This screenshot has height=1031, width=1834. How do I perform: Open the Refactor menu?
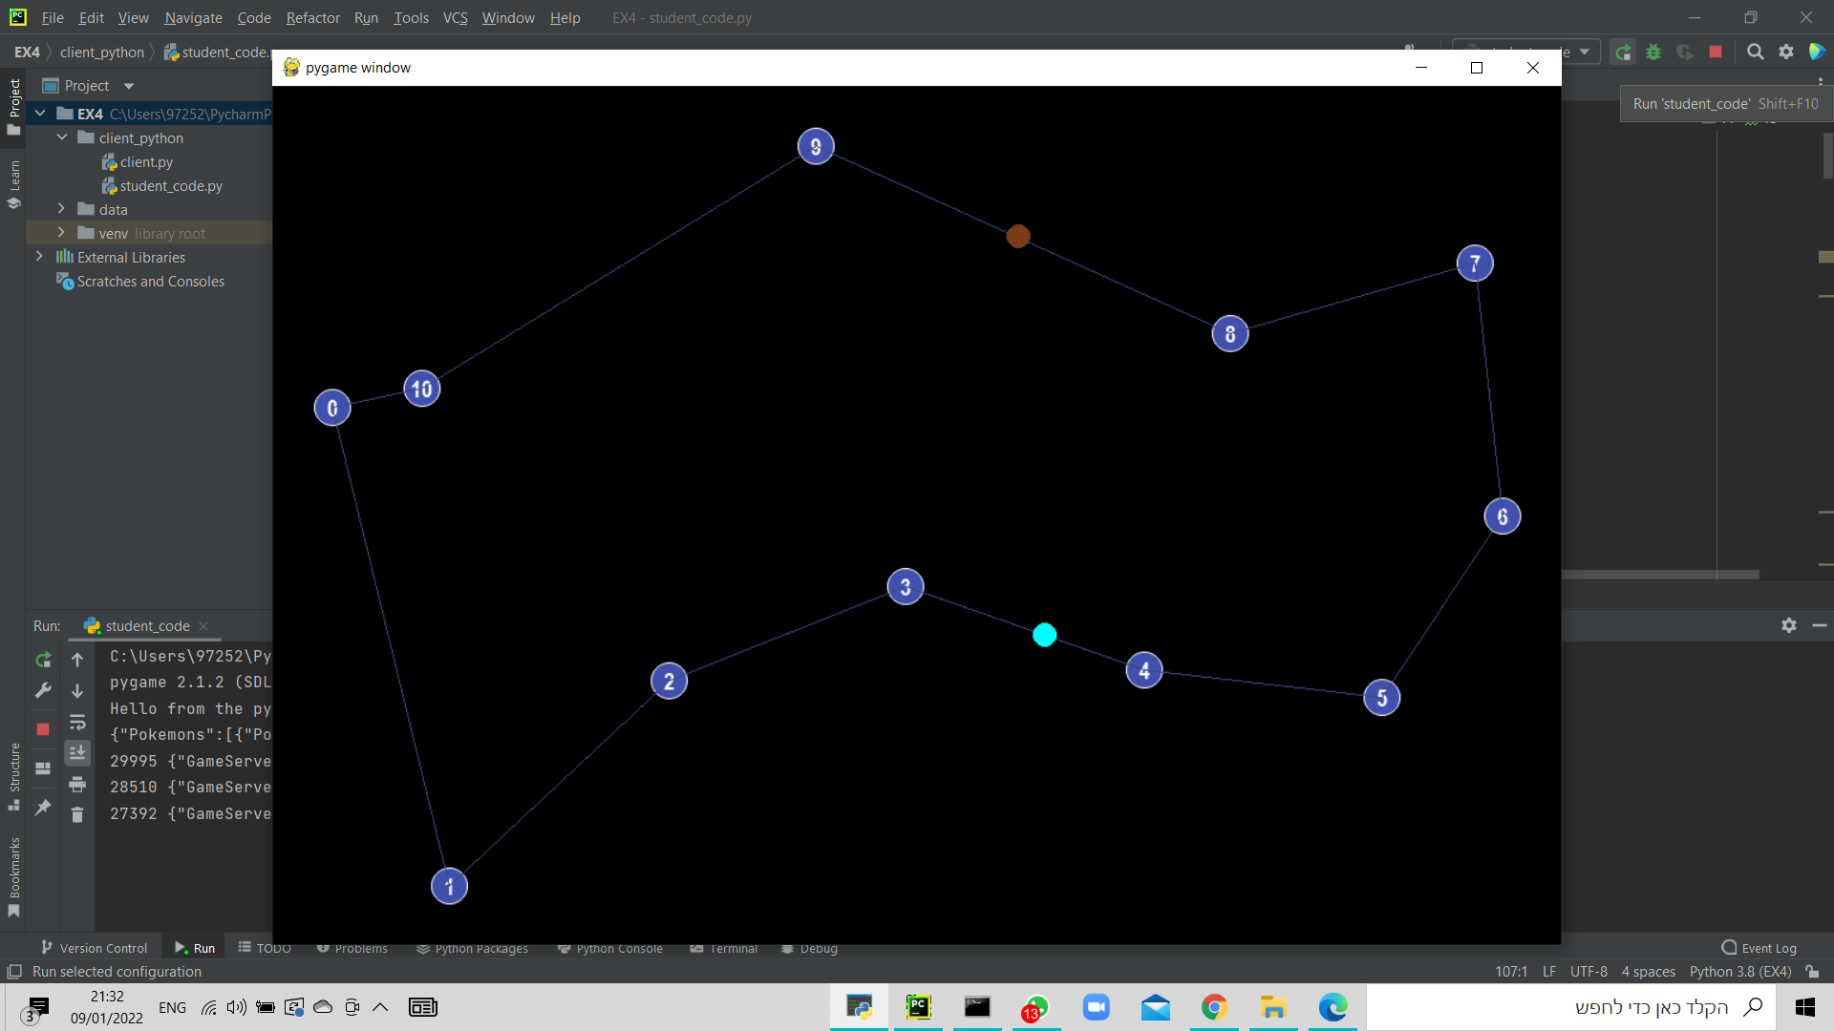[312, 17]
